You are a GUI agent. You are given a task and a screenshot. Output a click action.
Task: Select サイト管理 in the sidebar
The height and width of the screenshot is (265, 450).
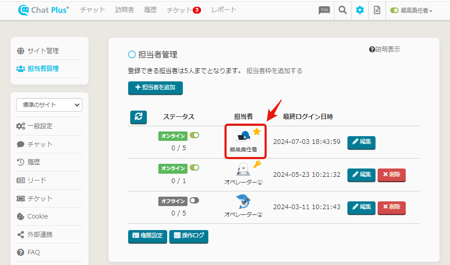tap(43, 51)
